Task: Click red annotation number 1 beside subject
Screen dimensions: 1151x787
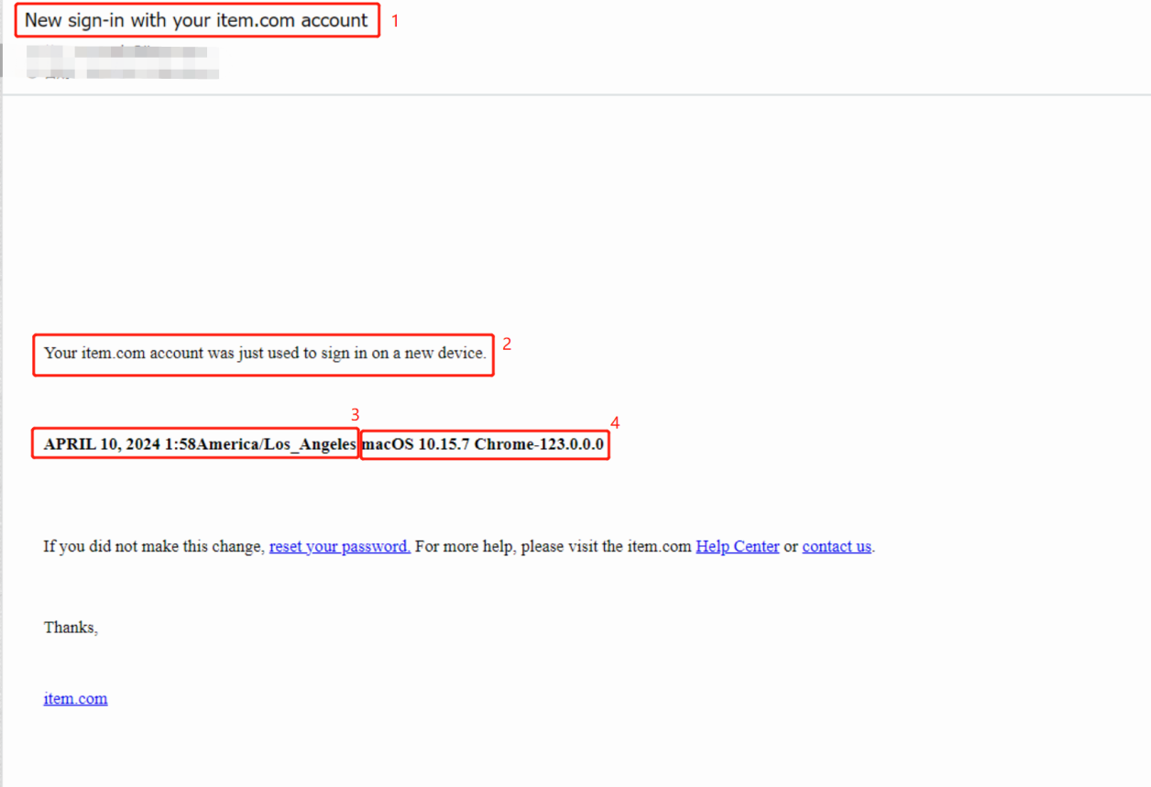Action: click(396, 21)
